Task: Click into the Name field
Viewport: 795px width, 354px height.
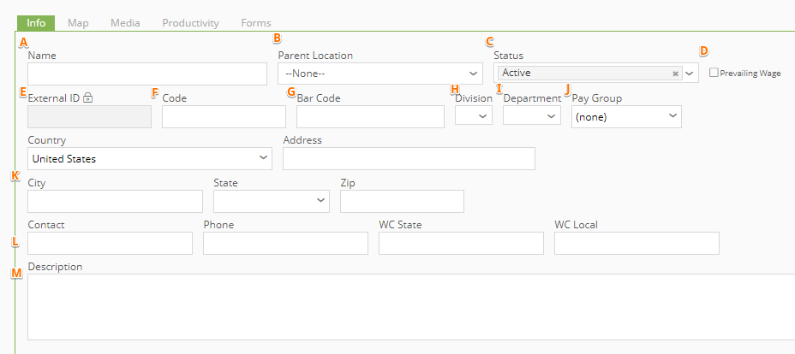Action: click(x=147, y=74)
